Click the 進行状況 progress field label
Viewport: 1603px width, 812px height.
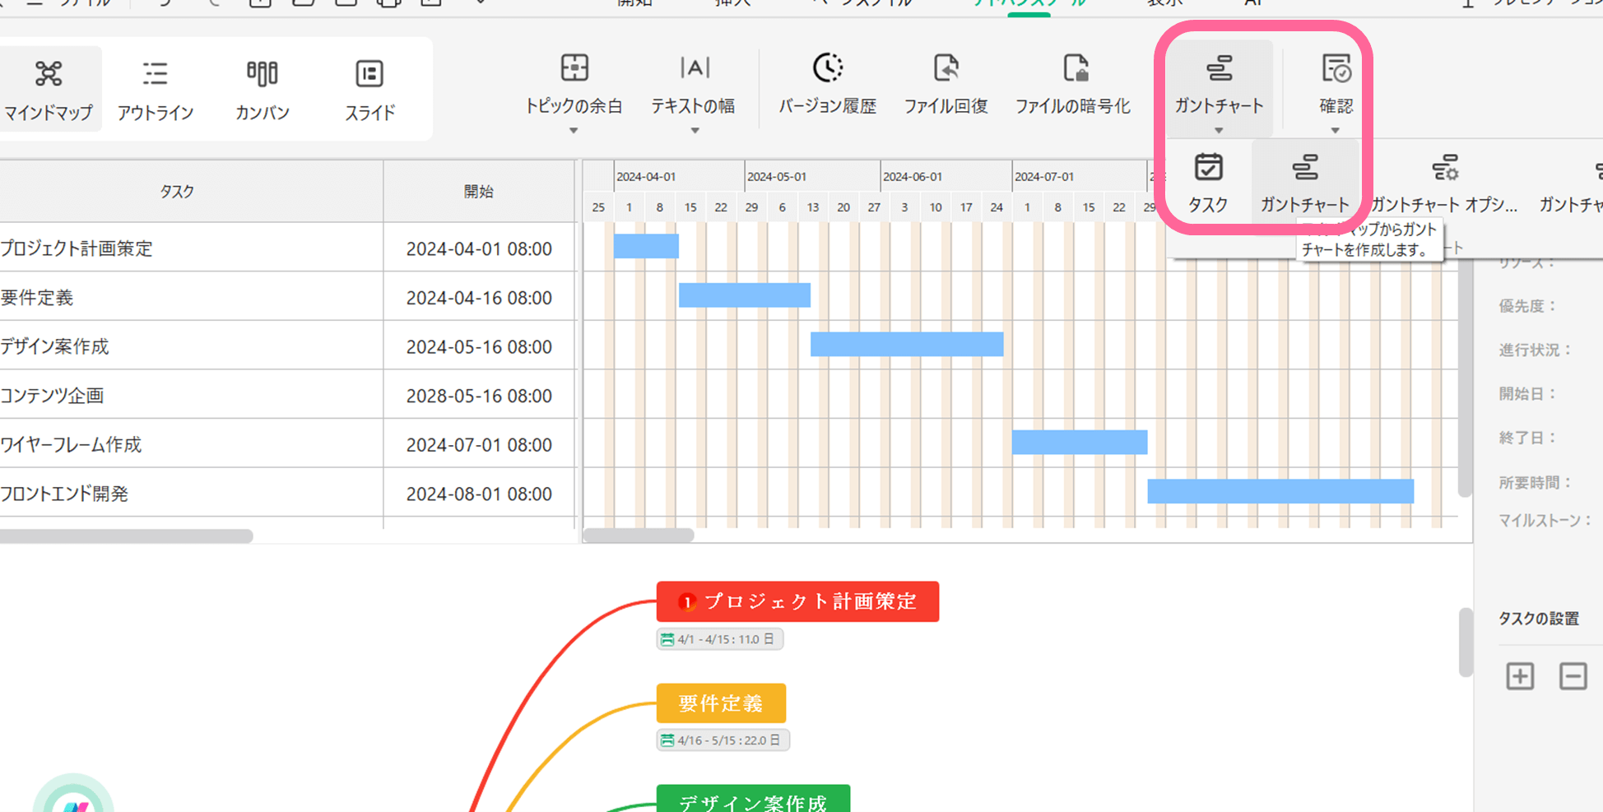pyautogui.click(x=1536, y=350)
